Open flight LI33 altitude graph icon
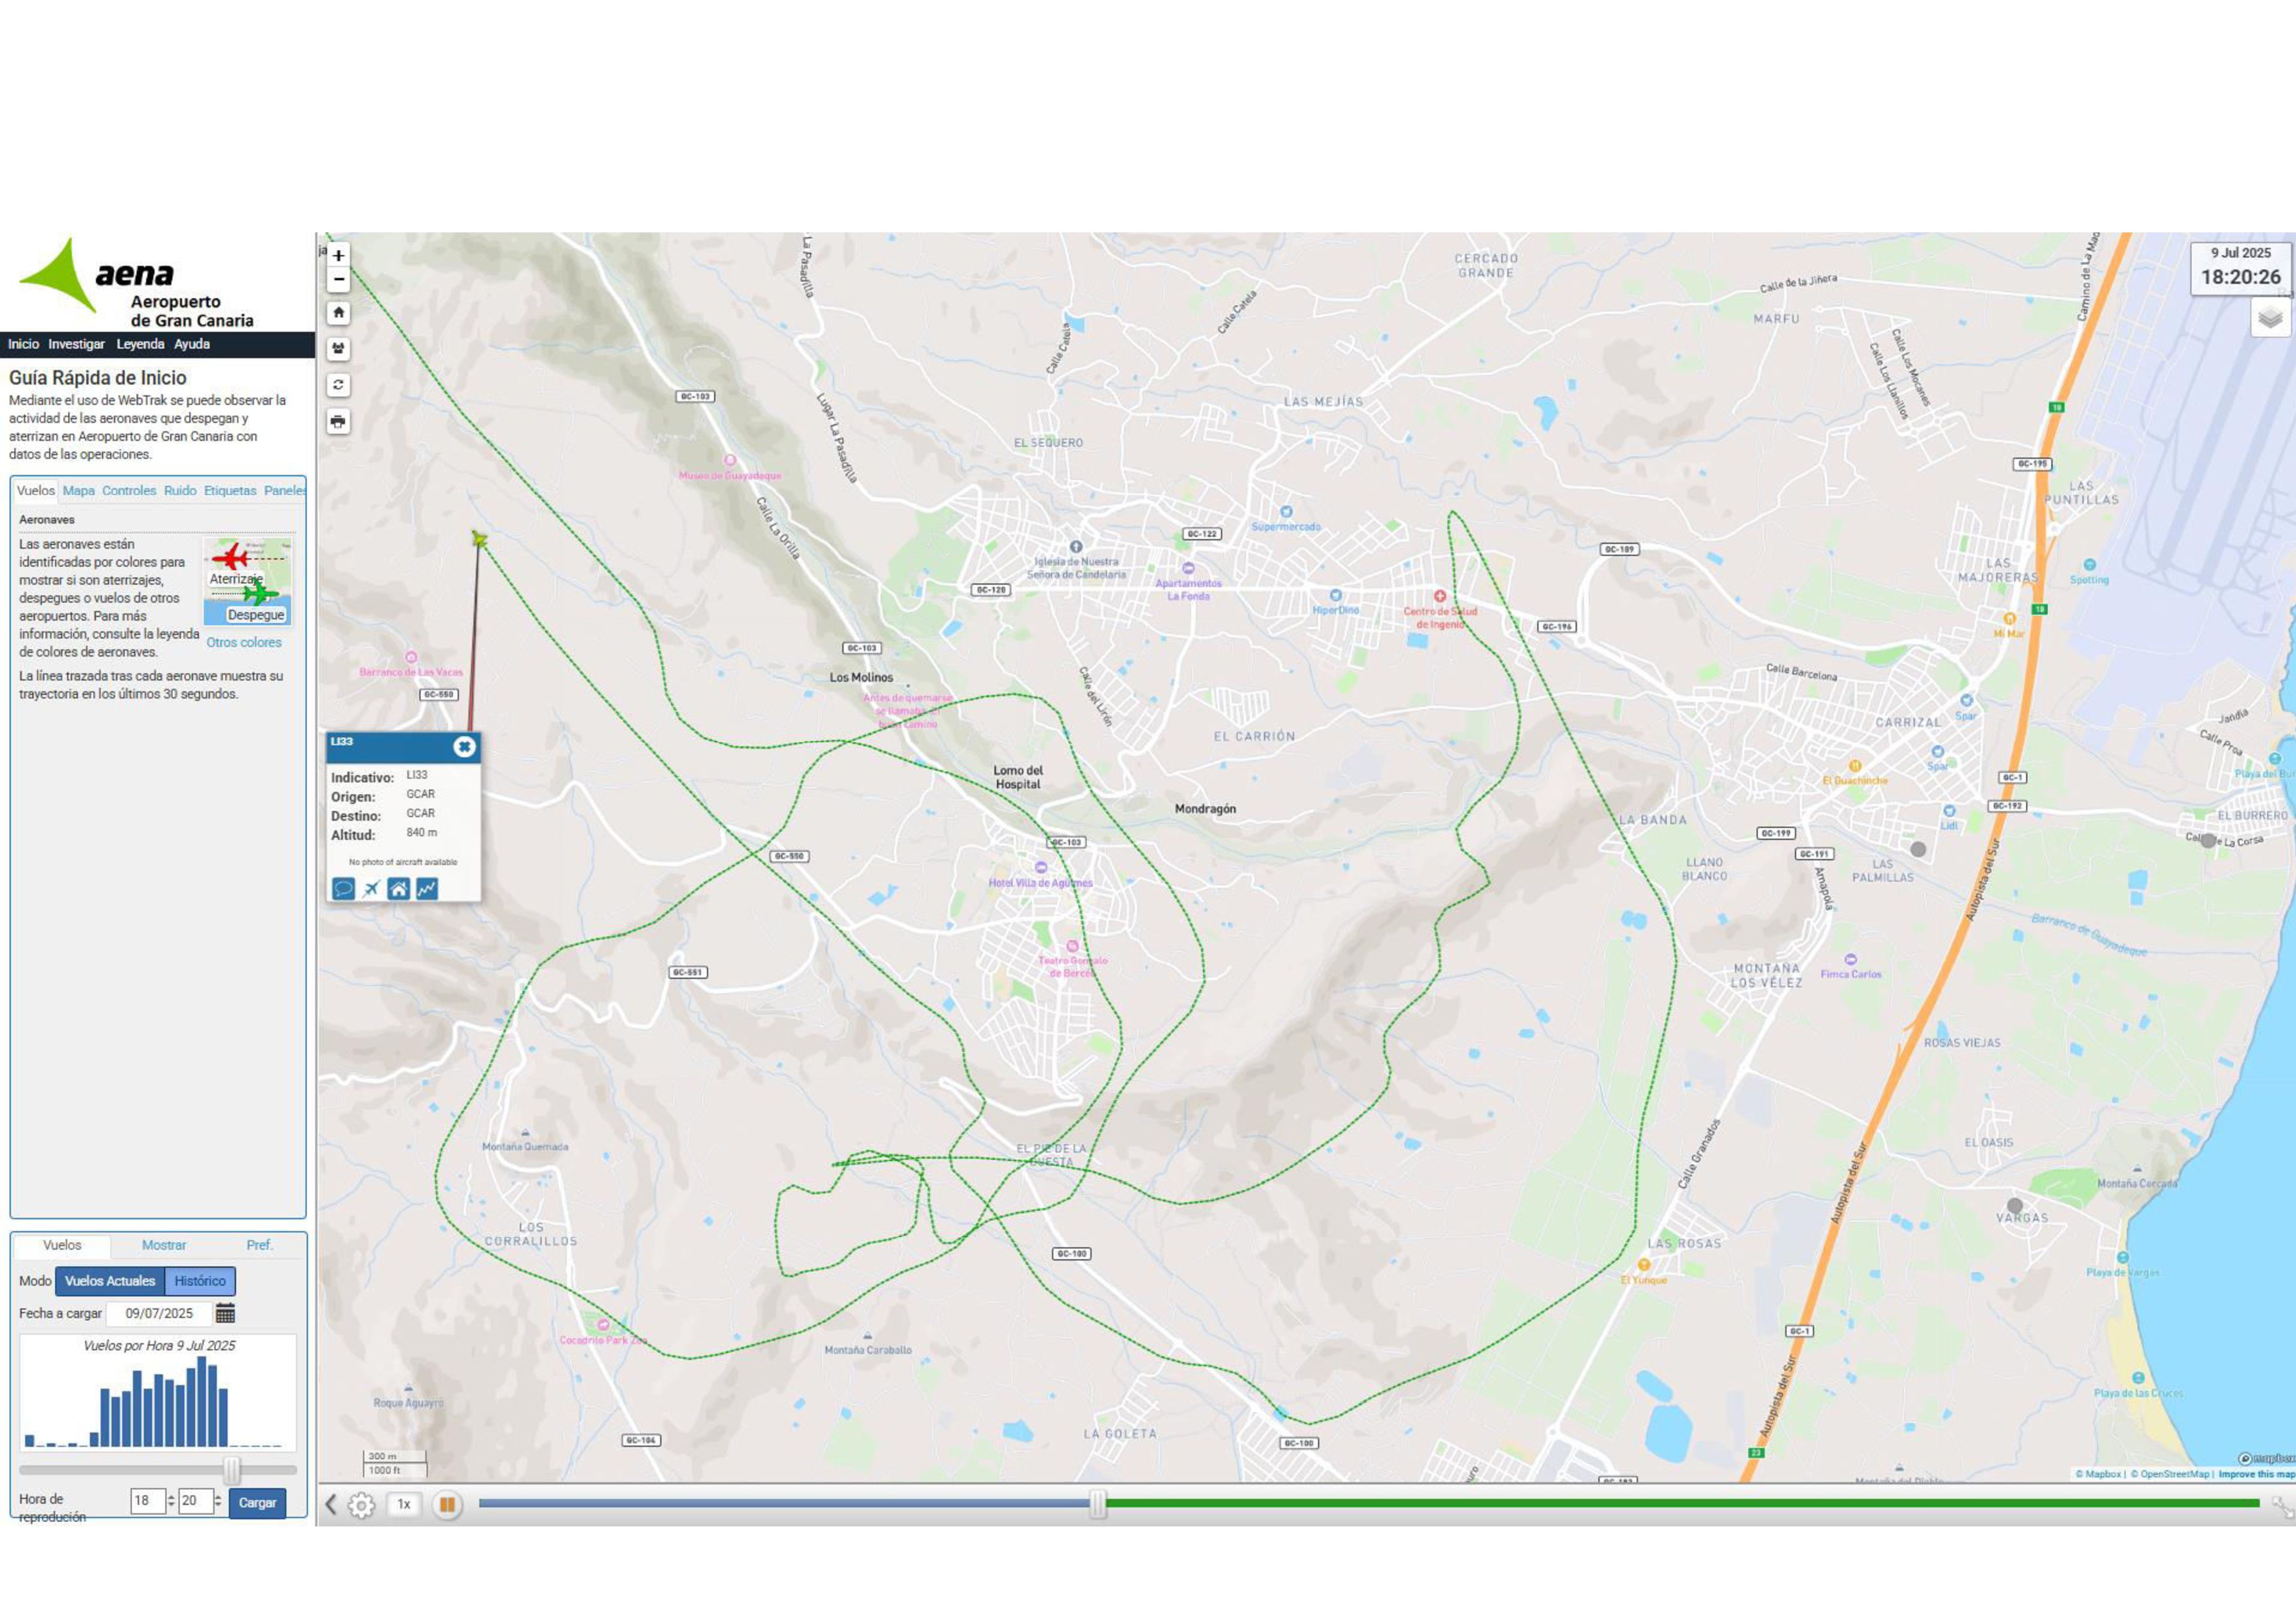This screenshot has width=2296, height=1624. [x=427, y=889]
